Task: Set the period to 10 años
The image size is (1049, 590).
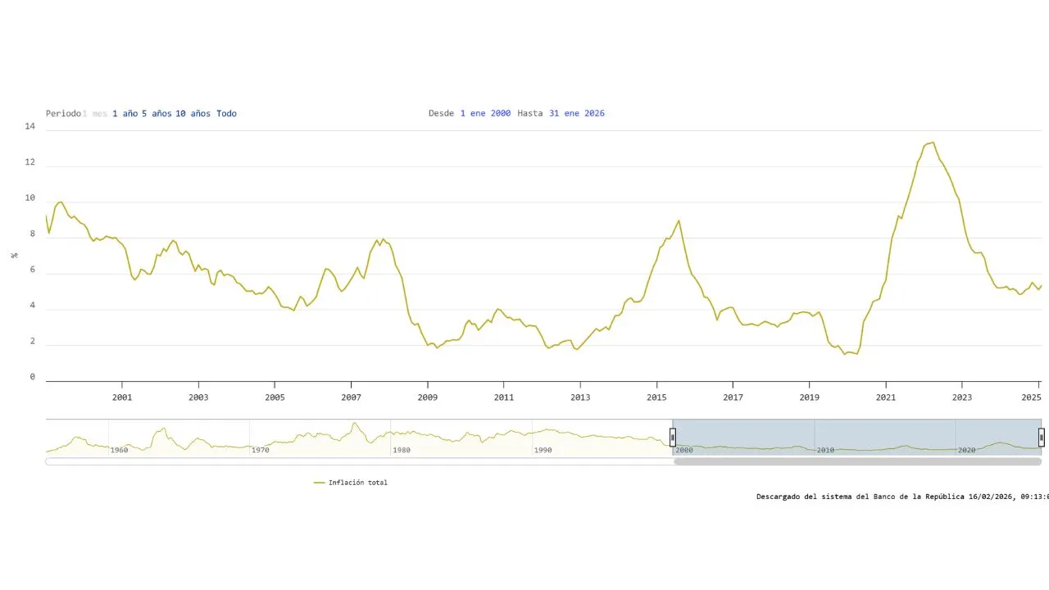Action: click(x=193, y=113)
